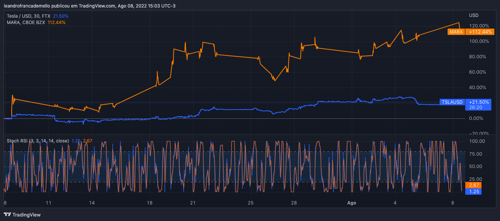The width and height of the screenshot is (500, 221).
Task: Click the 21 date on time axis
Action: [x=193, y=203]
